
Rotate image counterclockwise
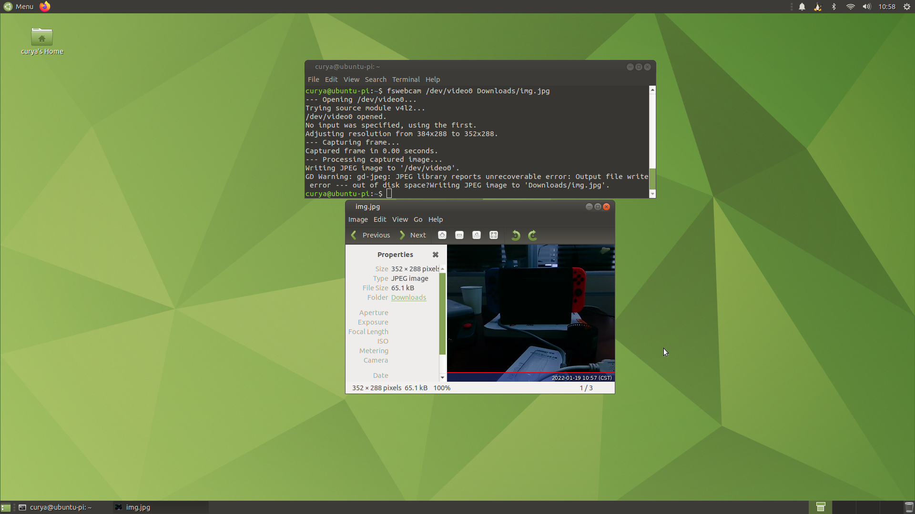(516, 235)
